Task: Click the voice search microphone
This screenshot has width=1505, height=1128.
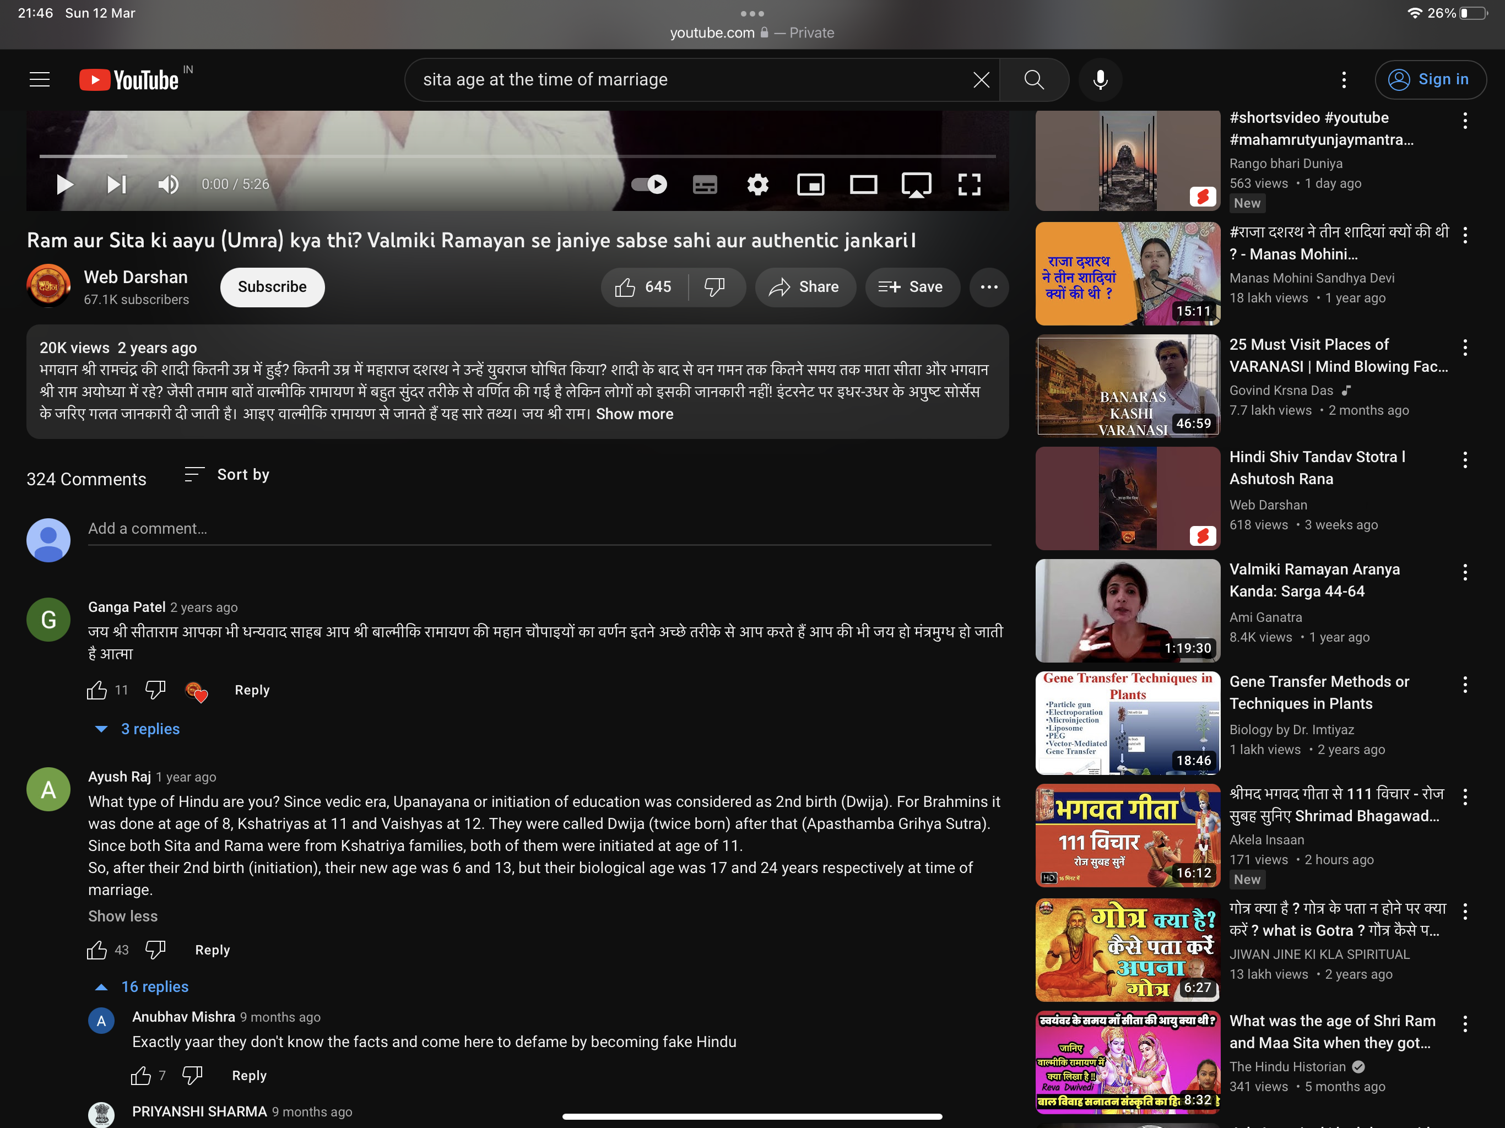Action: coord(1100,80)
